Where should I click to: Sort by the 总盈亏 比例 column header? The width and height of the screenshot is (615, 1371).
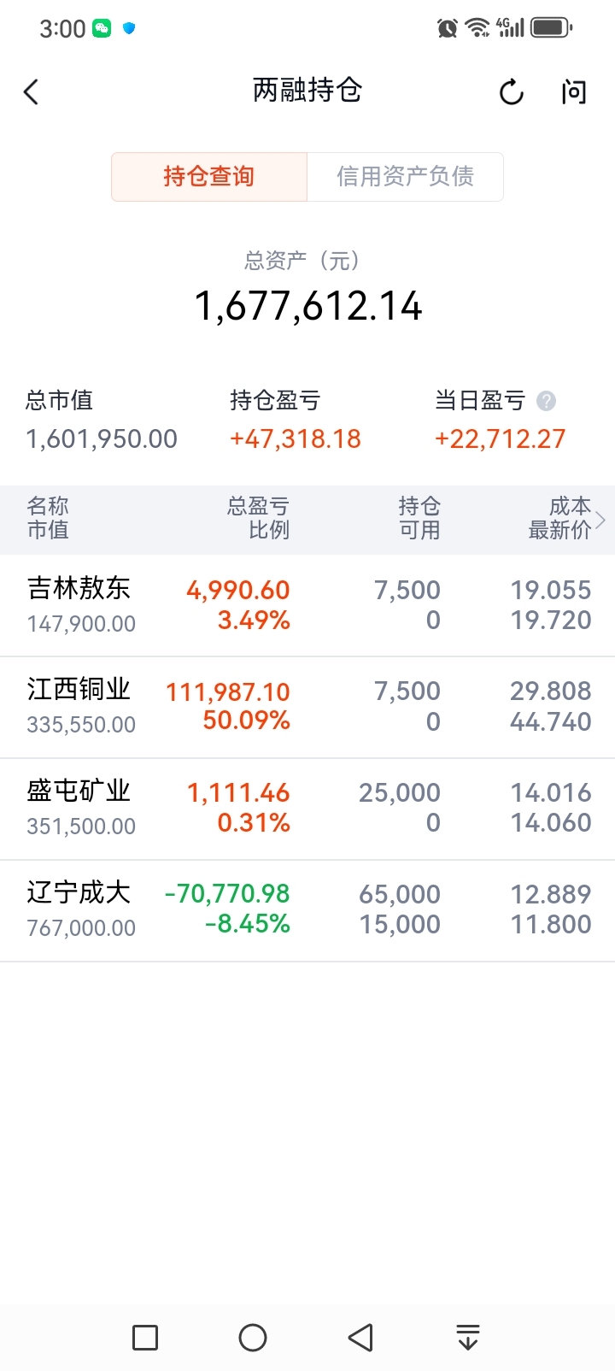pos(258,518)
